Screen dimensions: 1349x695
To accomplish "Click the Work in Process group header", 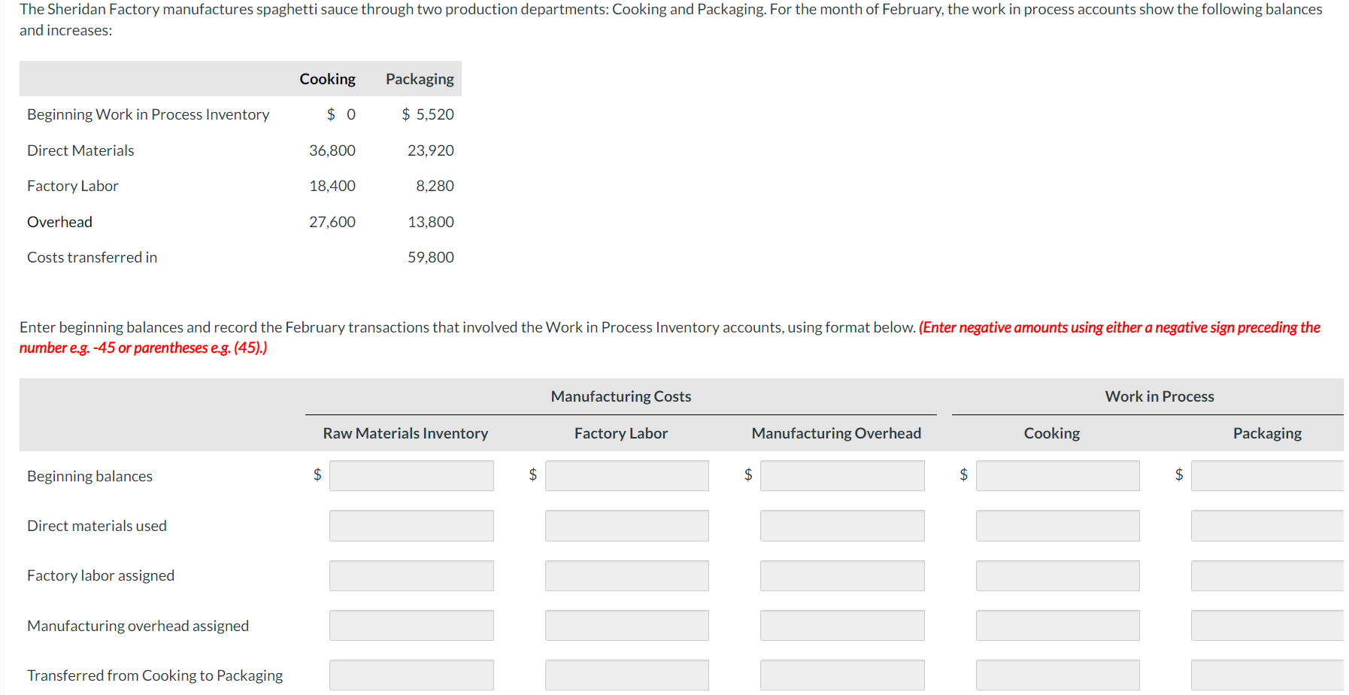I will [x=1160, y=396].
